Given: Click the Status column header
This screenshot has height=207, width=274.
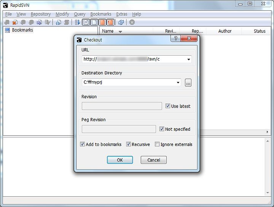Looking at the screenshot, I should 256,31.
